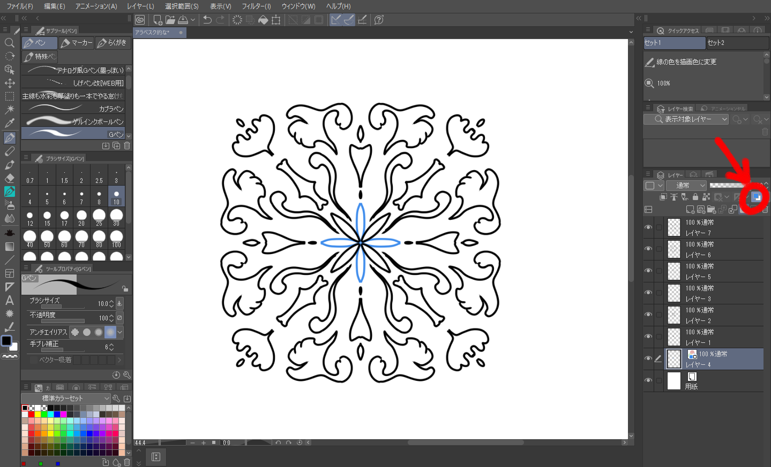Click the Undo arrow in command bar
The width and height of the screenshot is (771, 467).
pyautogui.click(x=207, y=20)
